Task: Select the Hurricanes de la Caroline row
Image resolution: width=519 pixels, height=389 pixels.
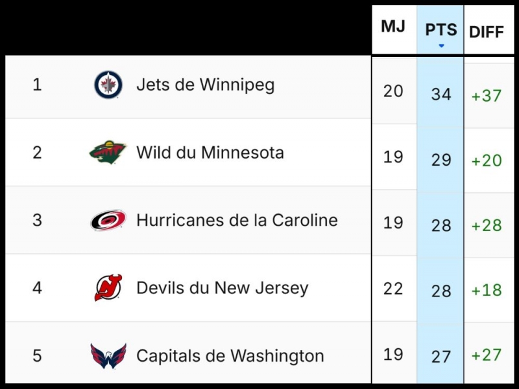Action: 234,220
